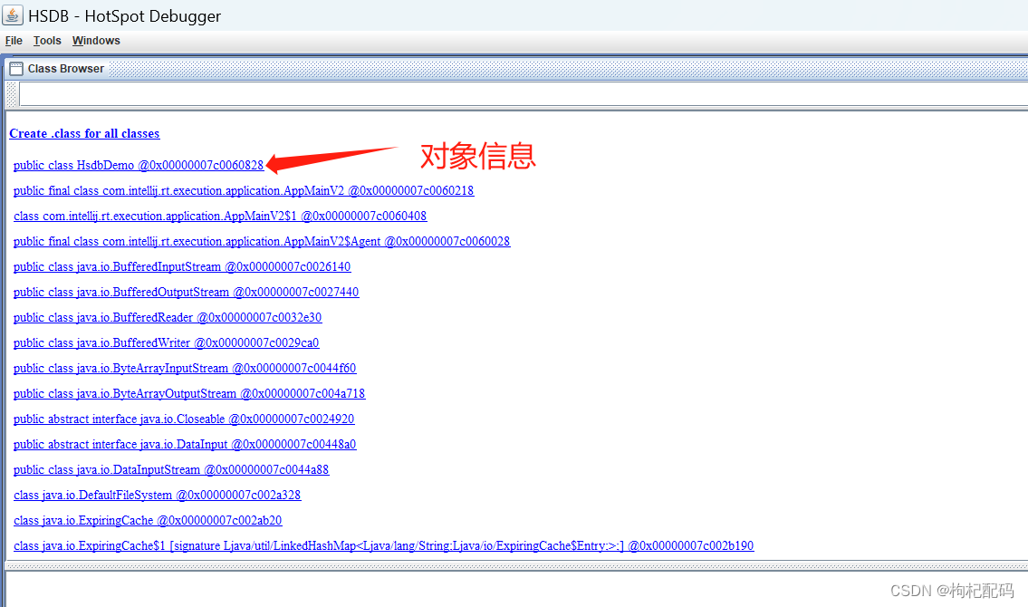
Task: Open java.io.BufferedWriter class link
Action: 167,342
